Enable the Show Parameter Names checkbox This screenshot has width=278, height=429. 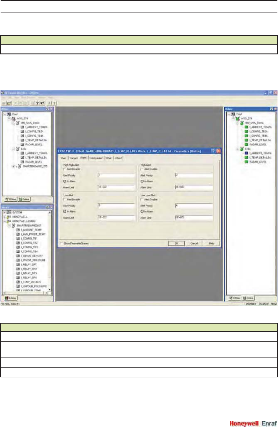(61, 244)
